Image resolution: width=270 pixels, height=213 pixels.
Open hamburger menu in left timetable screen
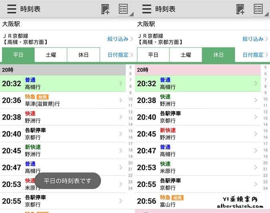[x=12, y=9]
